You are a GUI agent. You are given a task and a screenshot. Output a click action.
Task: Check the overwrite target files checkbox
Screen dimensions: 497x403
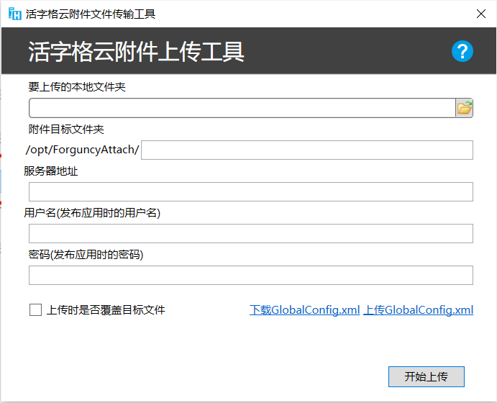[x=35, y=309]
